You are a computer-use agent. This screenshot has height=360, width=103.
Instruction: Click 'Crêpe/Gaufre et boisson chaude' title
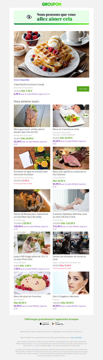29,85
